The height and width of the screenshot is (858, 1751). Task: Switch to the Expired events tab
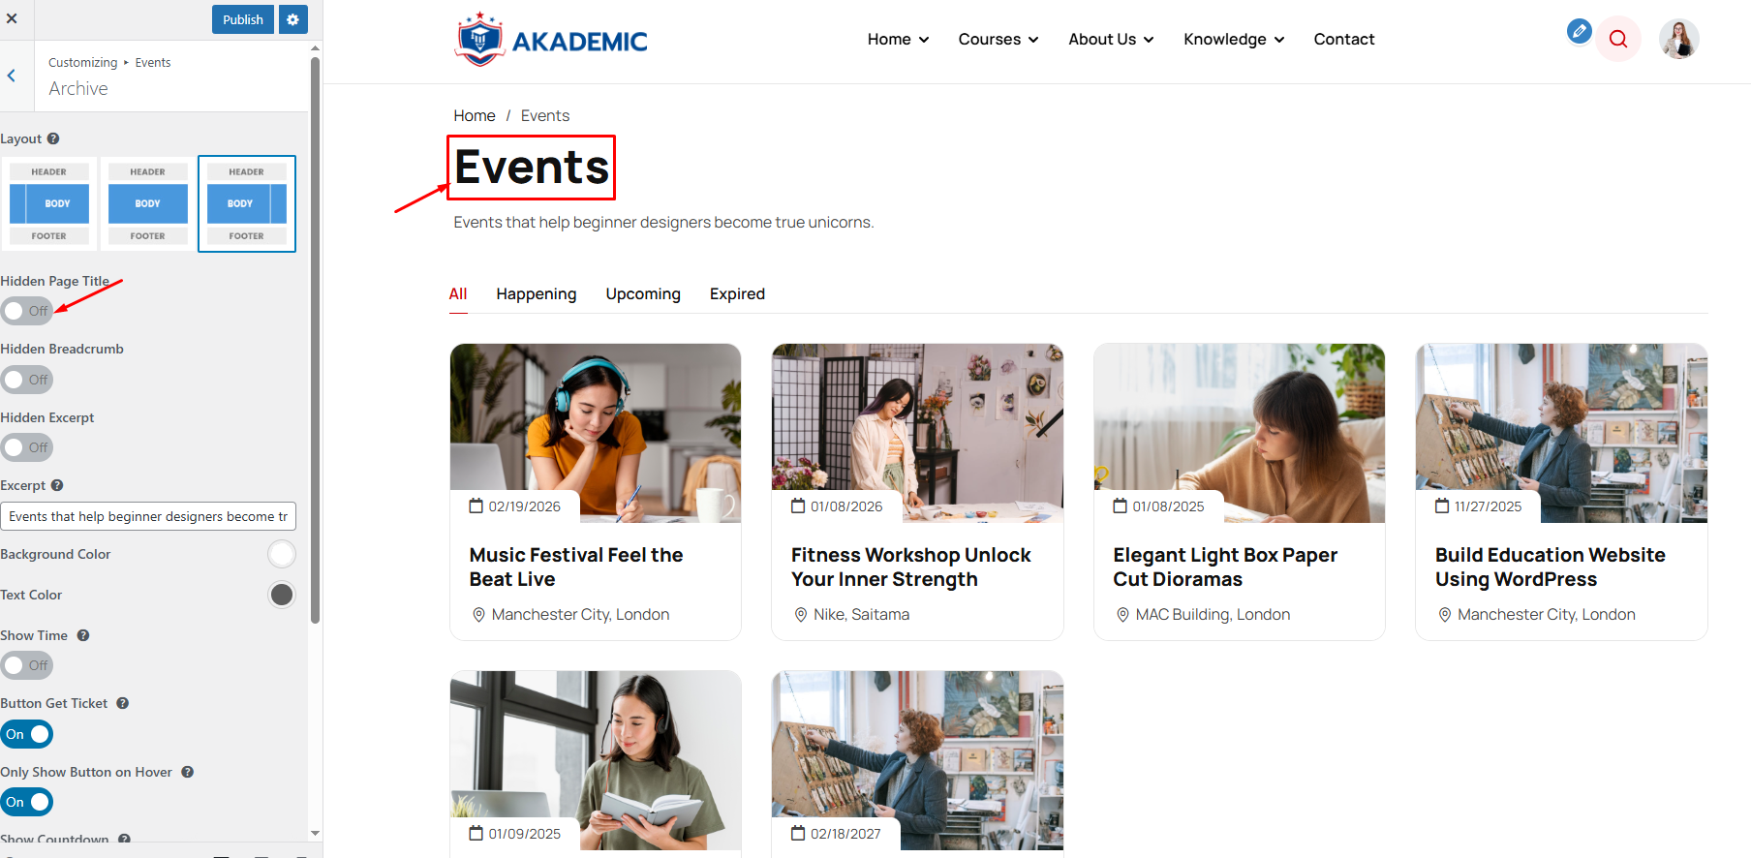737,294
